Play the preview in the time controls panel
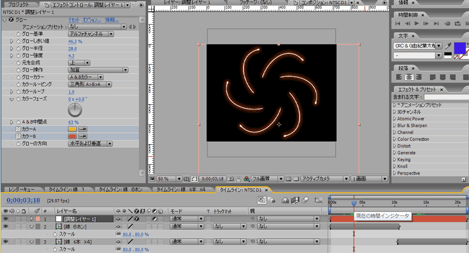This screenshot has width=469, height=253. pyautogui.click(x=416, y=23)
